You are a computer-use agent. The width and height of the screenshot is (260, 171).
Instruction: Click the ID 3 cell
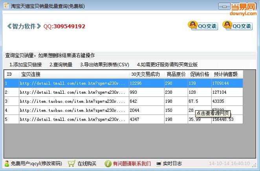click(x=12, y=101)
